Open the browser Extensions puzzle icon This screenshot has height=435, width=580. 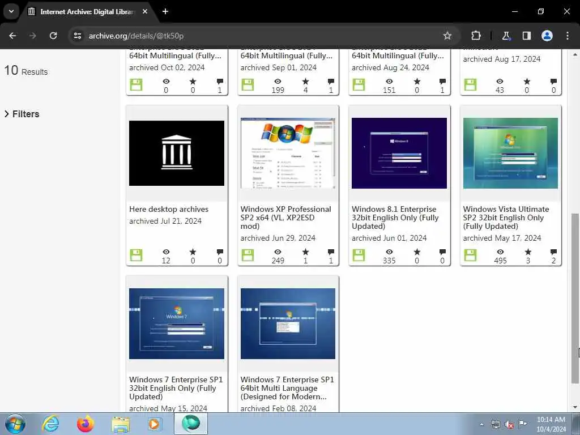(x=476, y=36)
